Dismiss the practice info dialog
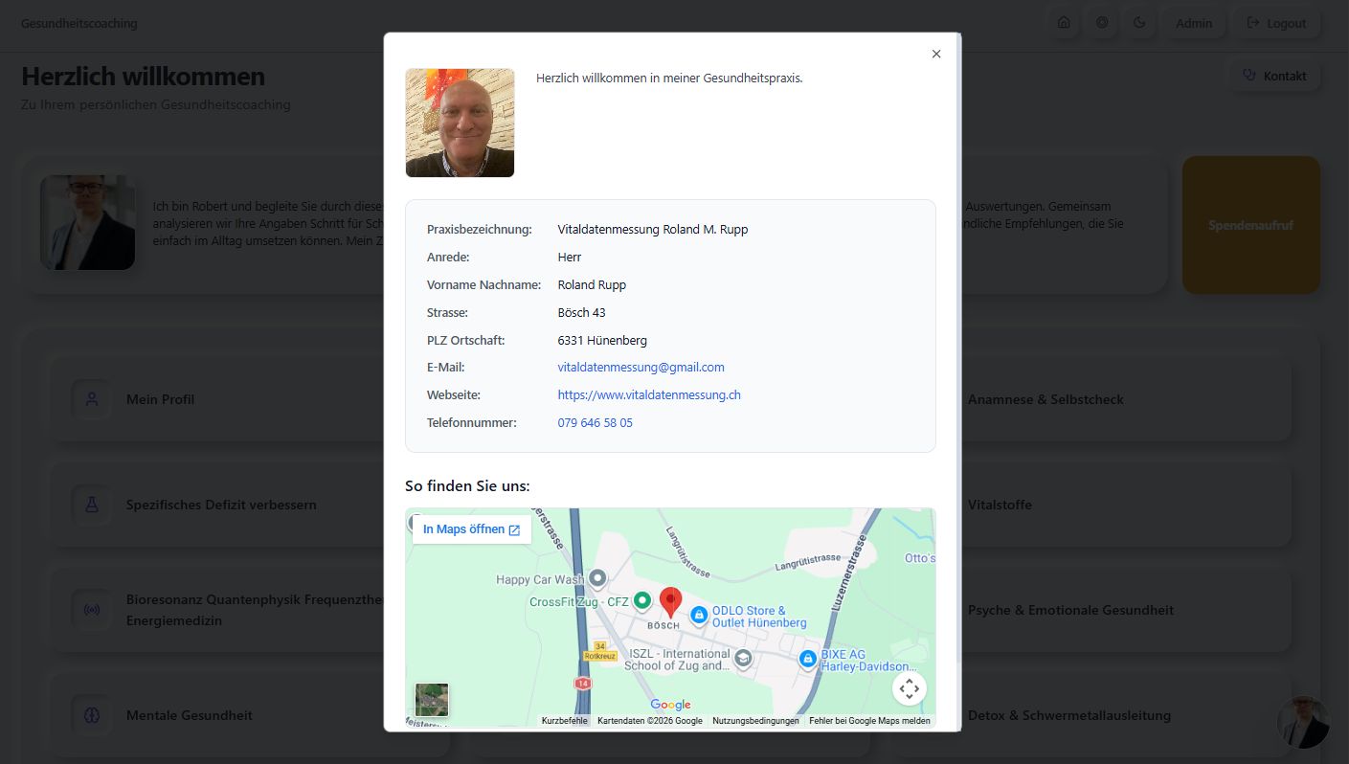 (x=935, y=54)
